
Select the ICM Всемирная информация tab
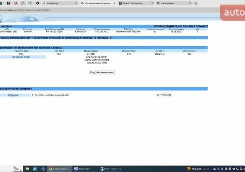[98, 3]
